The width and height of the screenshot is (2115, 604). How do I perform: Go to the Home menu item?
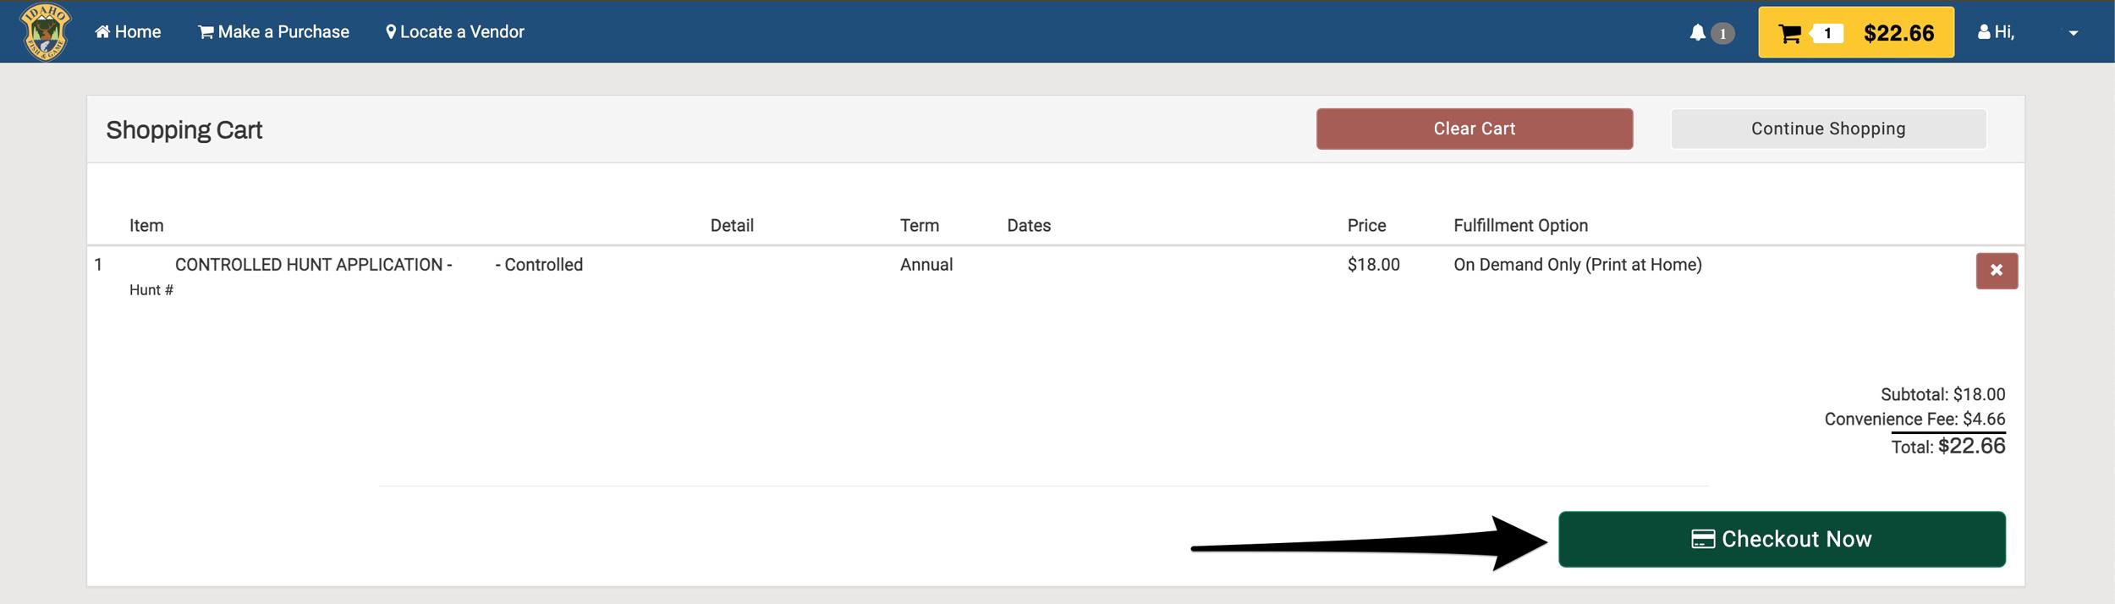click(137, 32)
